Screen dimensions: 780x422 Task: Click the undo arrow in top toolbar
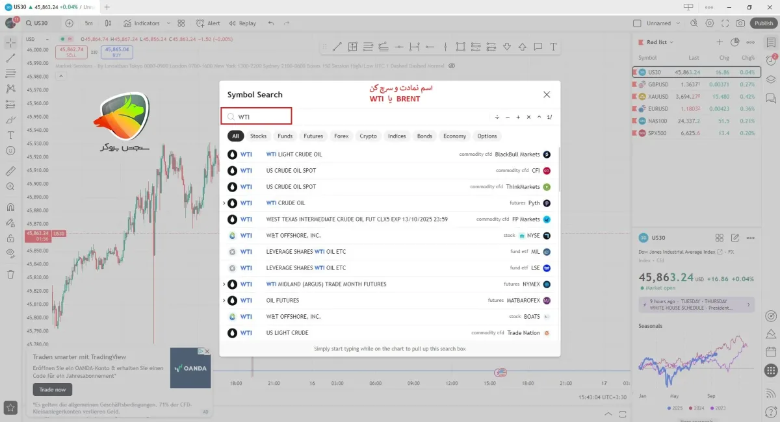[x=271, y=23]
